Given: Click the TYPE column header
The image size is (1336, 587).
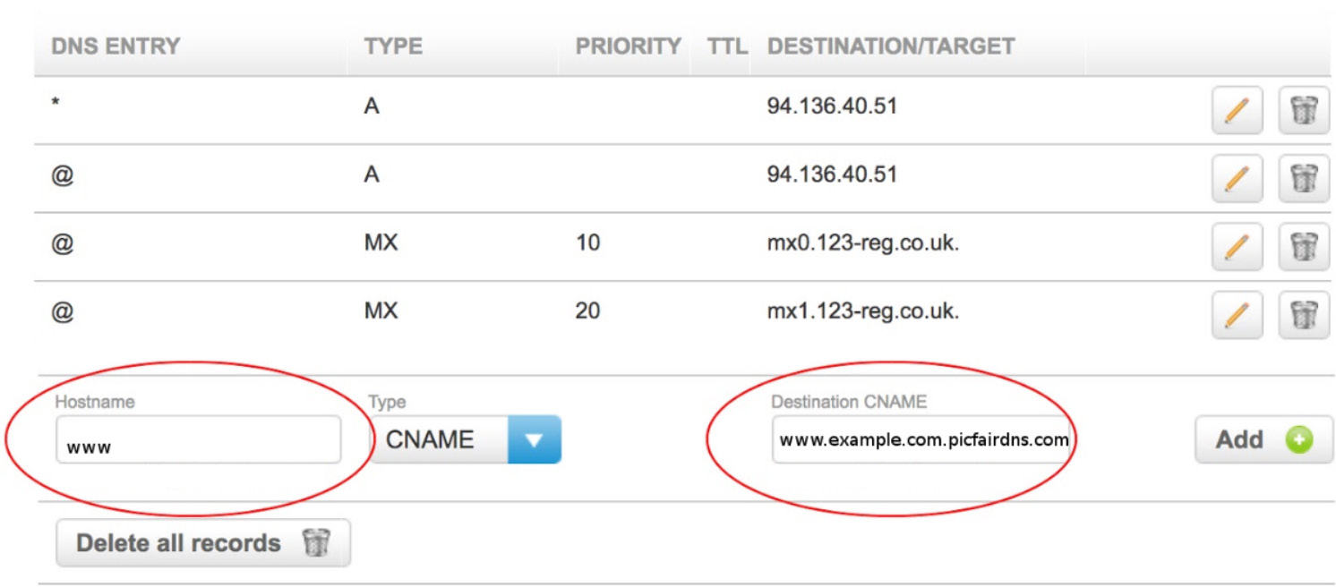Looking at the screenshot, I should click(393, 47).
